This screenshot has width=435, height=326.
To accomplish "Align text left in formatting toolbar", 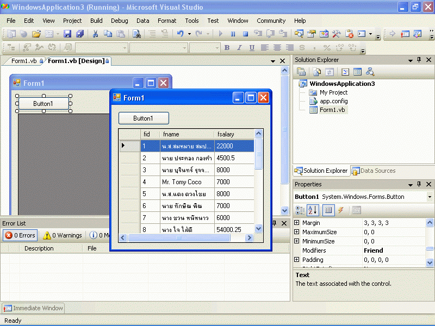I will click(x=265, y=48).
